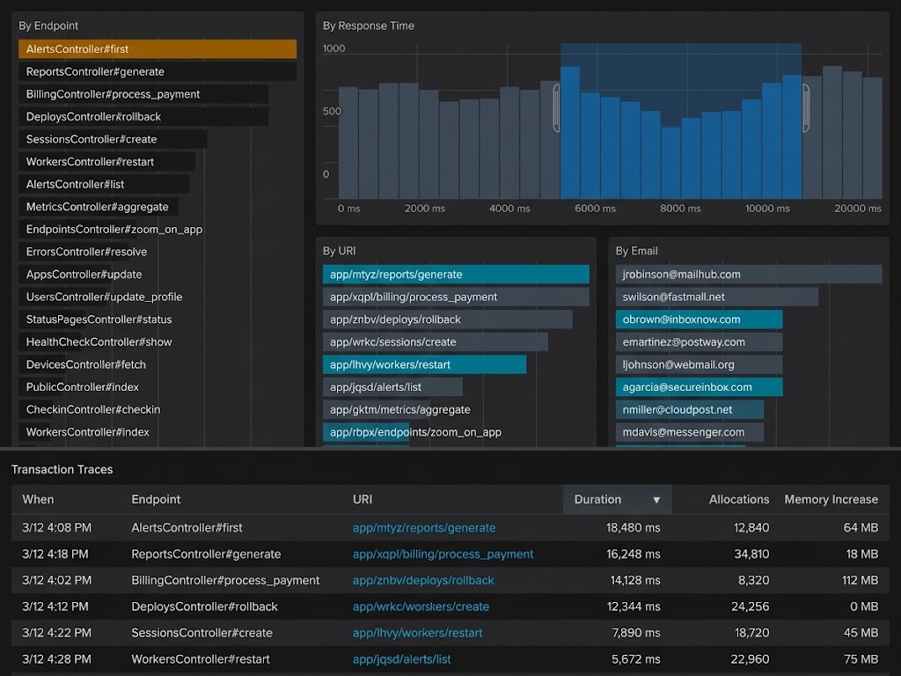Sort traces by Allocations column
901x676 pixels.
[739, 500]
